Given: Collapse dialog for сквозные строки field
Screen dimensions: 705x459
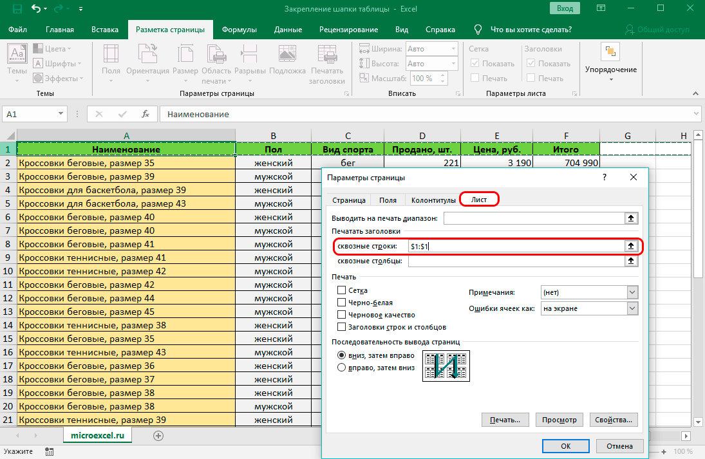Looking at the screenshot, I should pos(631,246).
